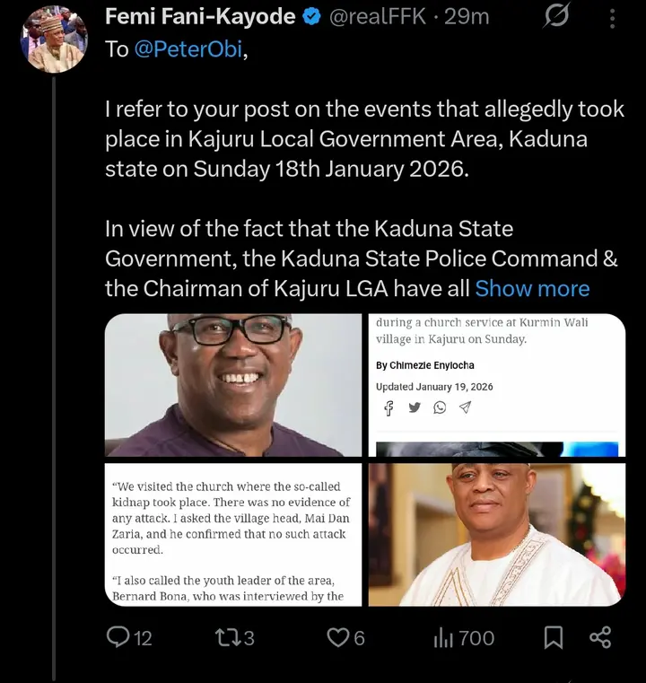
Task: Open view analytics bar chart icon
Action: pos(443,637)
